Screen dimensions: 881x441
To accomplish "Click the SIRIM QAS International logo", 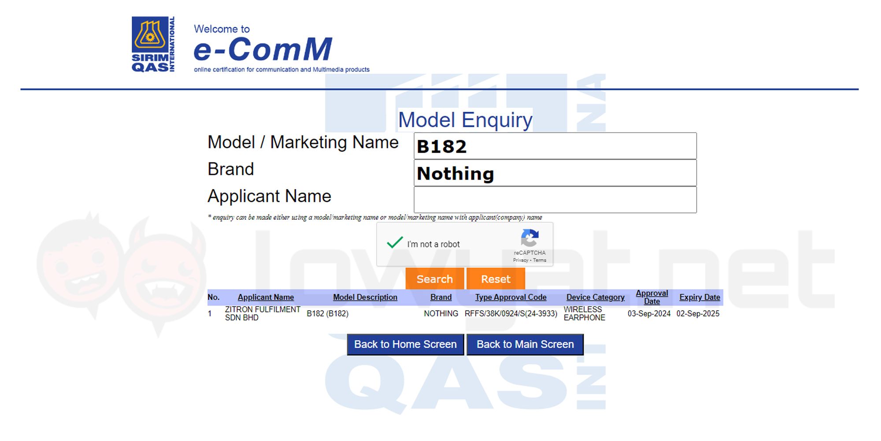I will [153, 44].
